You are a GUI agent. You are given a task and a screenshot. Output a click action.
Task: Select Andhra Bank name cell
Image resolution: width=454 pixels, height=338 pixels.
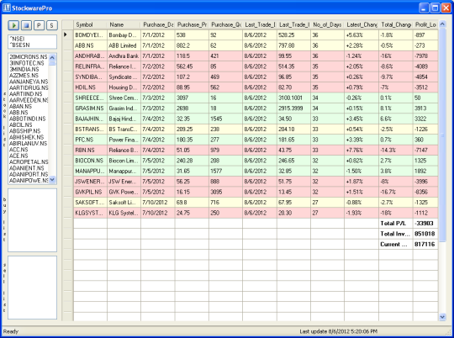pos(124,55)
